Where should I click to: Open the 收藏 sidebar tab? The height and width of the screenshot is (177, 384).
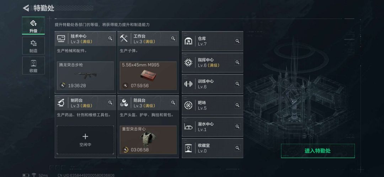point(33,66)
